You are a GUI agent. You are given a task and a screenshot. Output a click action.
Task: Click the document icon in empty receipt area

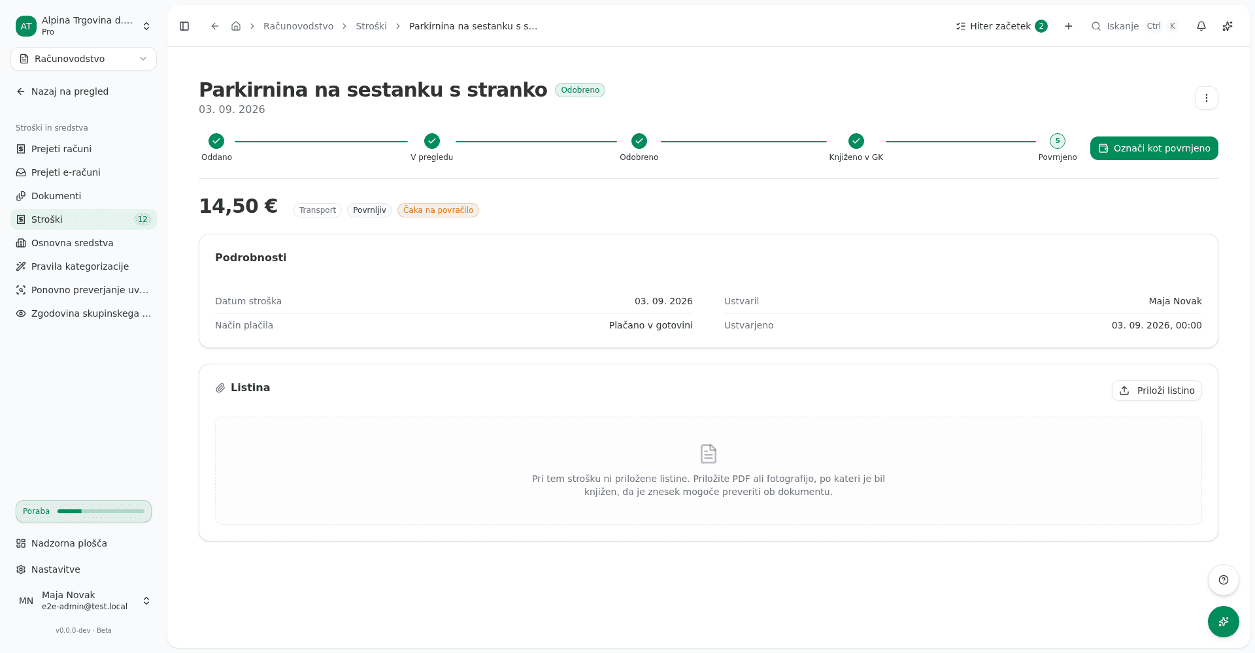click(709, 454)
